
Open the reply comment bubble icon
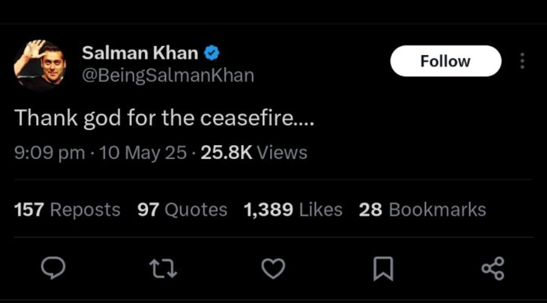(53, 268)
